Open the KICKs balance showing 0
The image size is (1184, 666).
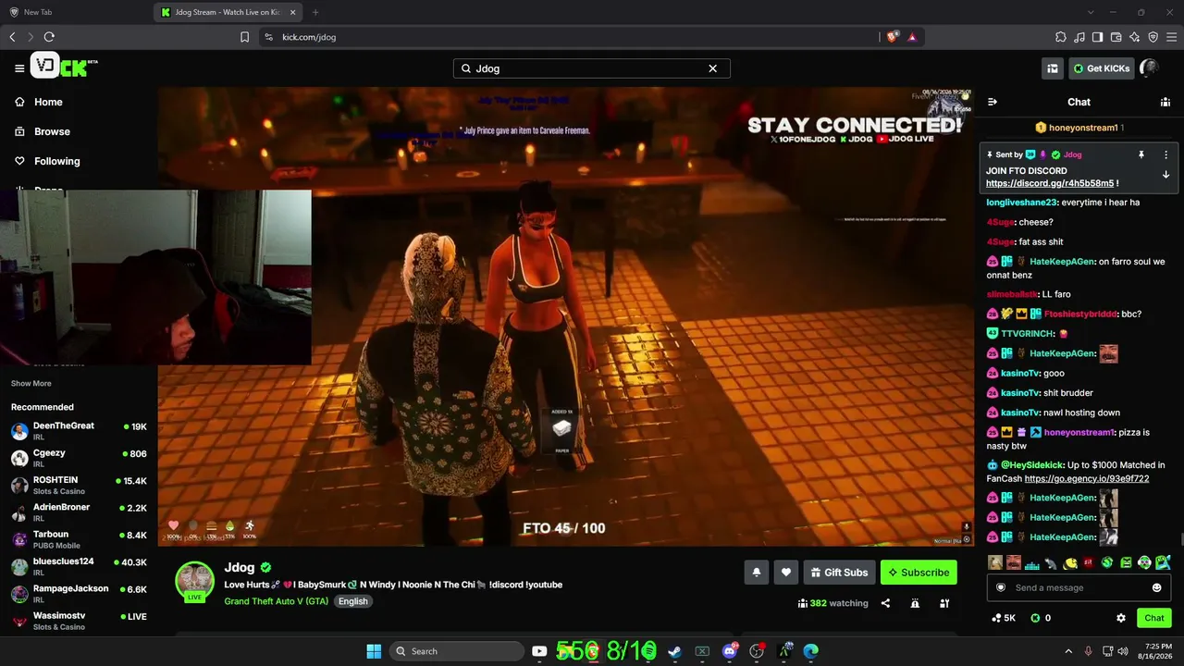coord(1041,618)
